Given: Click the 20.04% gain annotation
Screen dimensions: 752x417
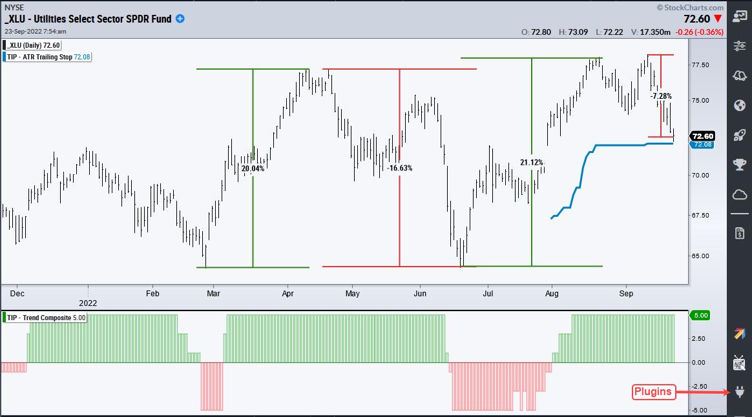Looking at the screenshot, I should click(253, 168).
